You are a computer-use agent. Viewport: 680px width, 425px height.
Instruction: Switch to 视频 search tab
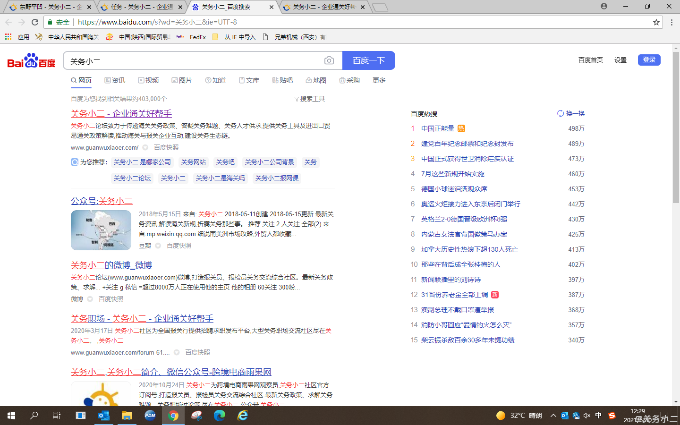[x=148, y=80]
